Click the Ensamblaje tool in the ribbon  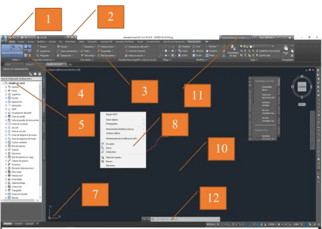[106, 51]
